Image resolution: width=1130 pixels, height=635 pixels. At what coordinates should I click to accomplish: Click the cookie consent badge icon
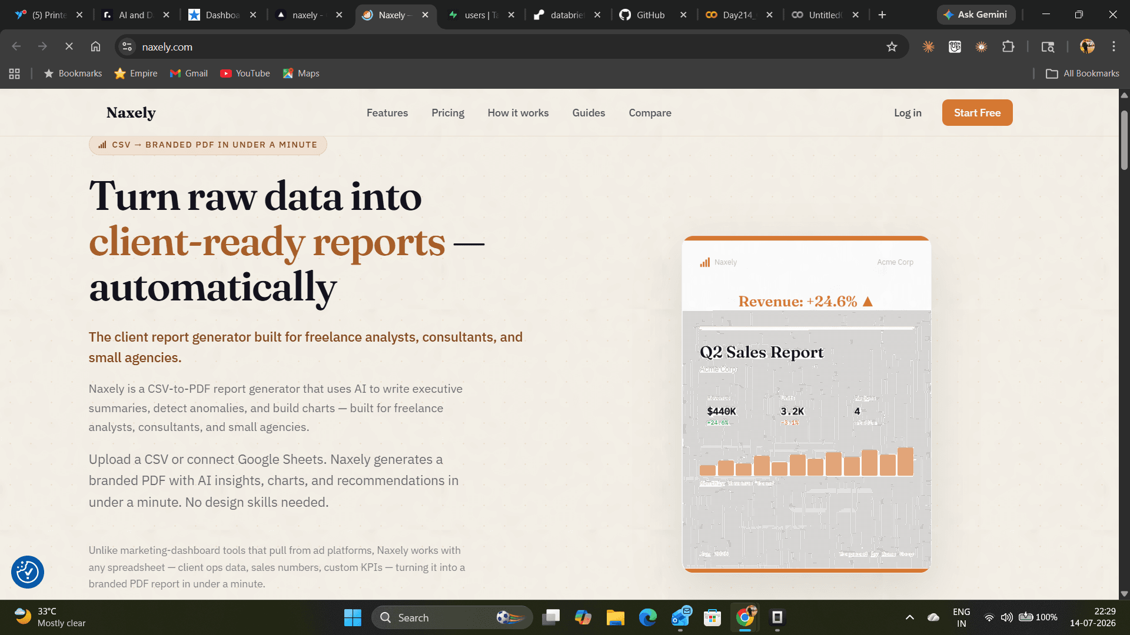pyautogui.click(x=28, y=571)
